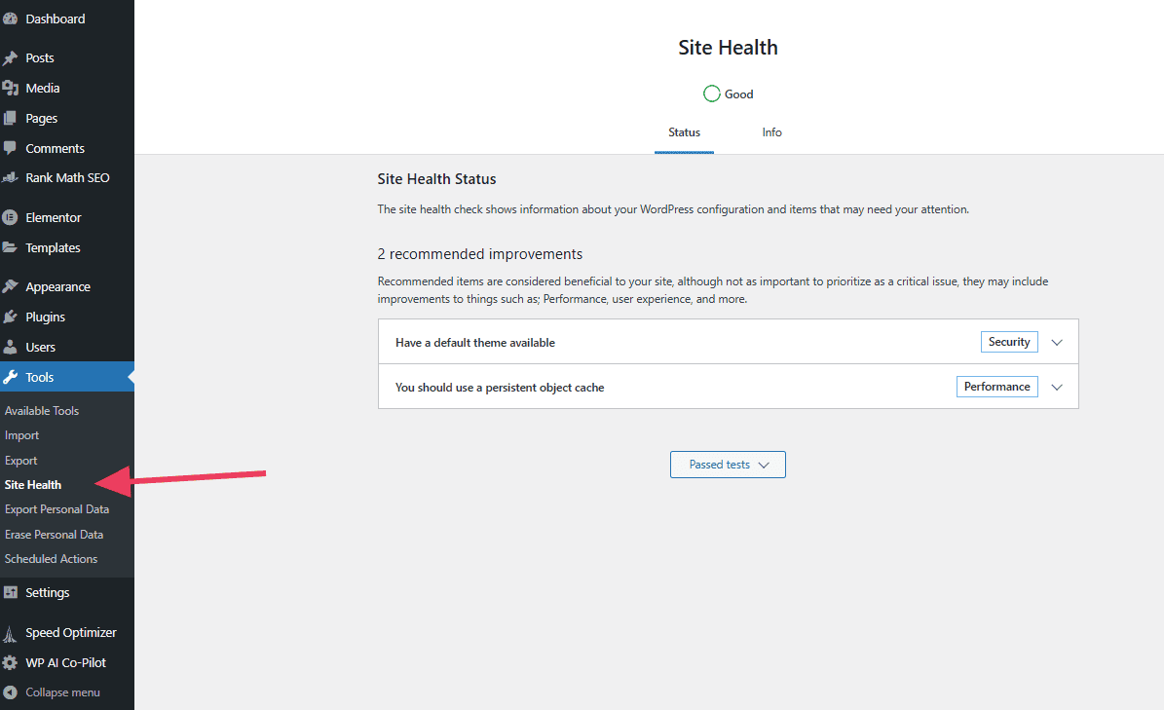Click the Security label
The height and width of the screenshot is (710, 1164).
[1008, 341]
